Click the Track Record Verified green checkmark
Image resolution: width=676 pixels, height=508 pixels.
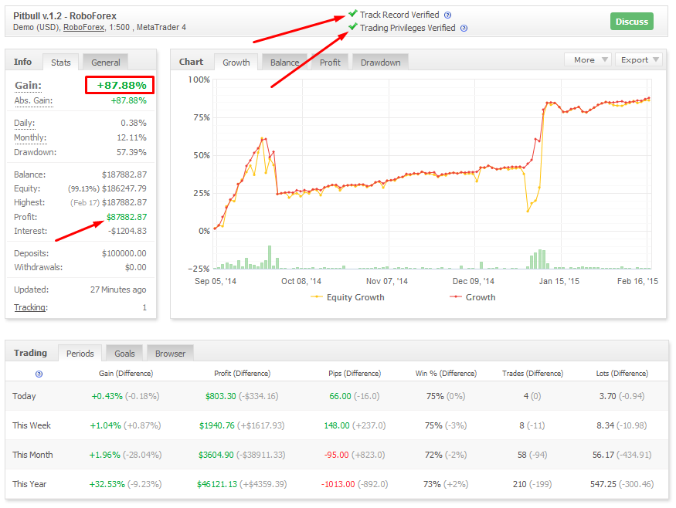click(x=352, y=14)
